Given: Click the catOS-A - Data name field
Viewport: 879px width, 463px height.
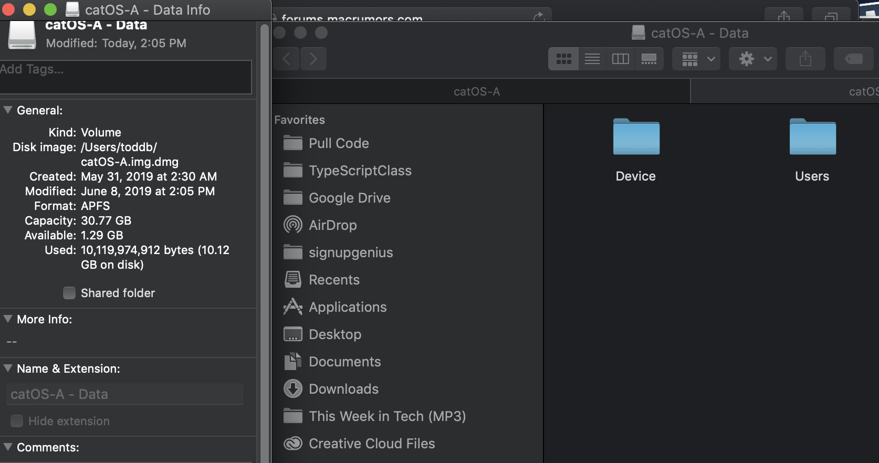Looking at the screenshot, I should (x=125, y=394).
